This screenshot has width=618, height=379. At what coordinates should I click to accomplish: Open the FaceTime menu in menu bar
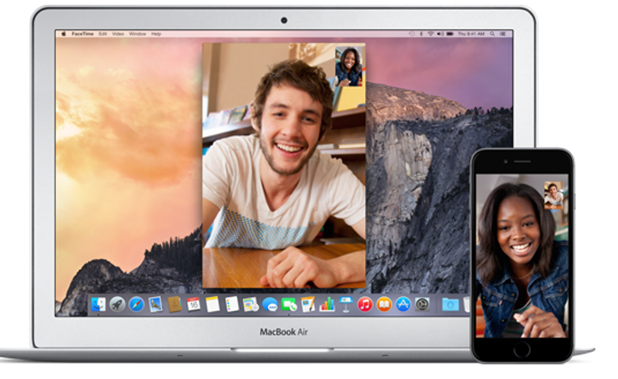tap(81, 33)
